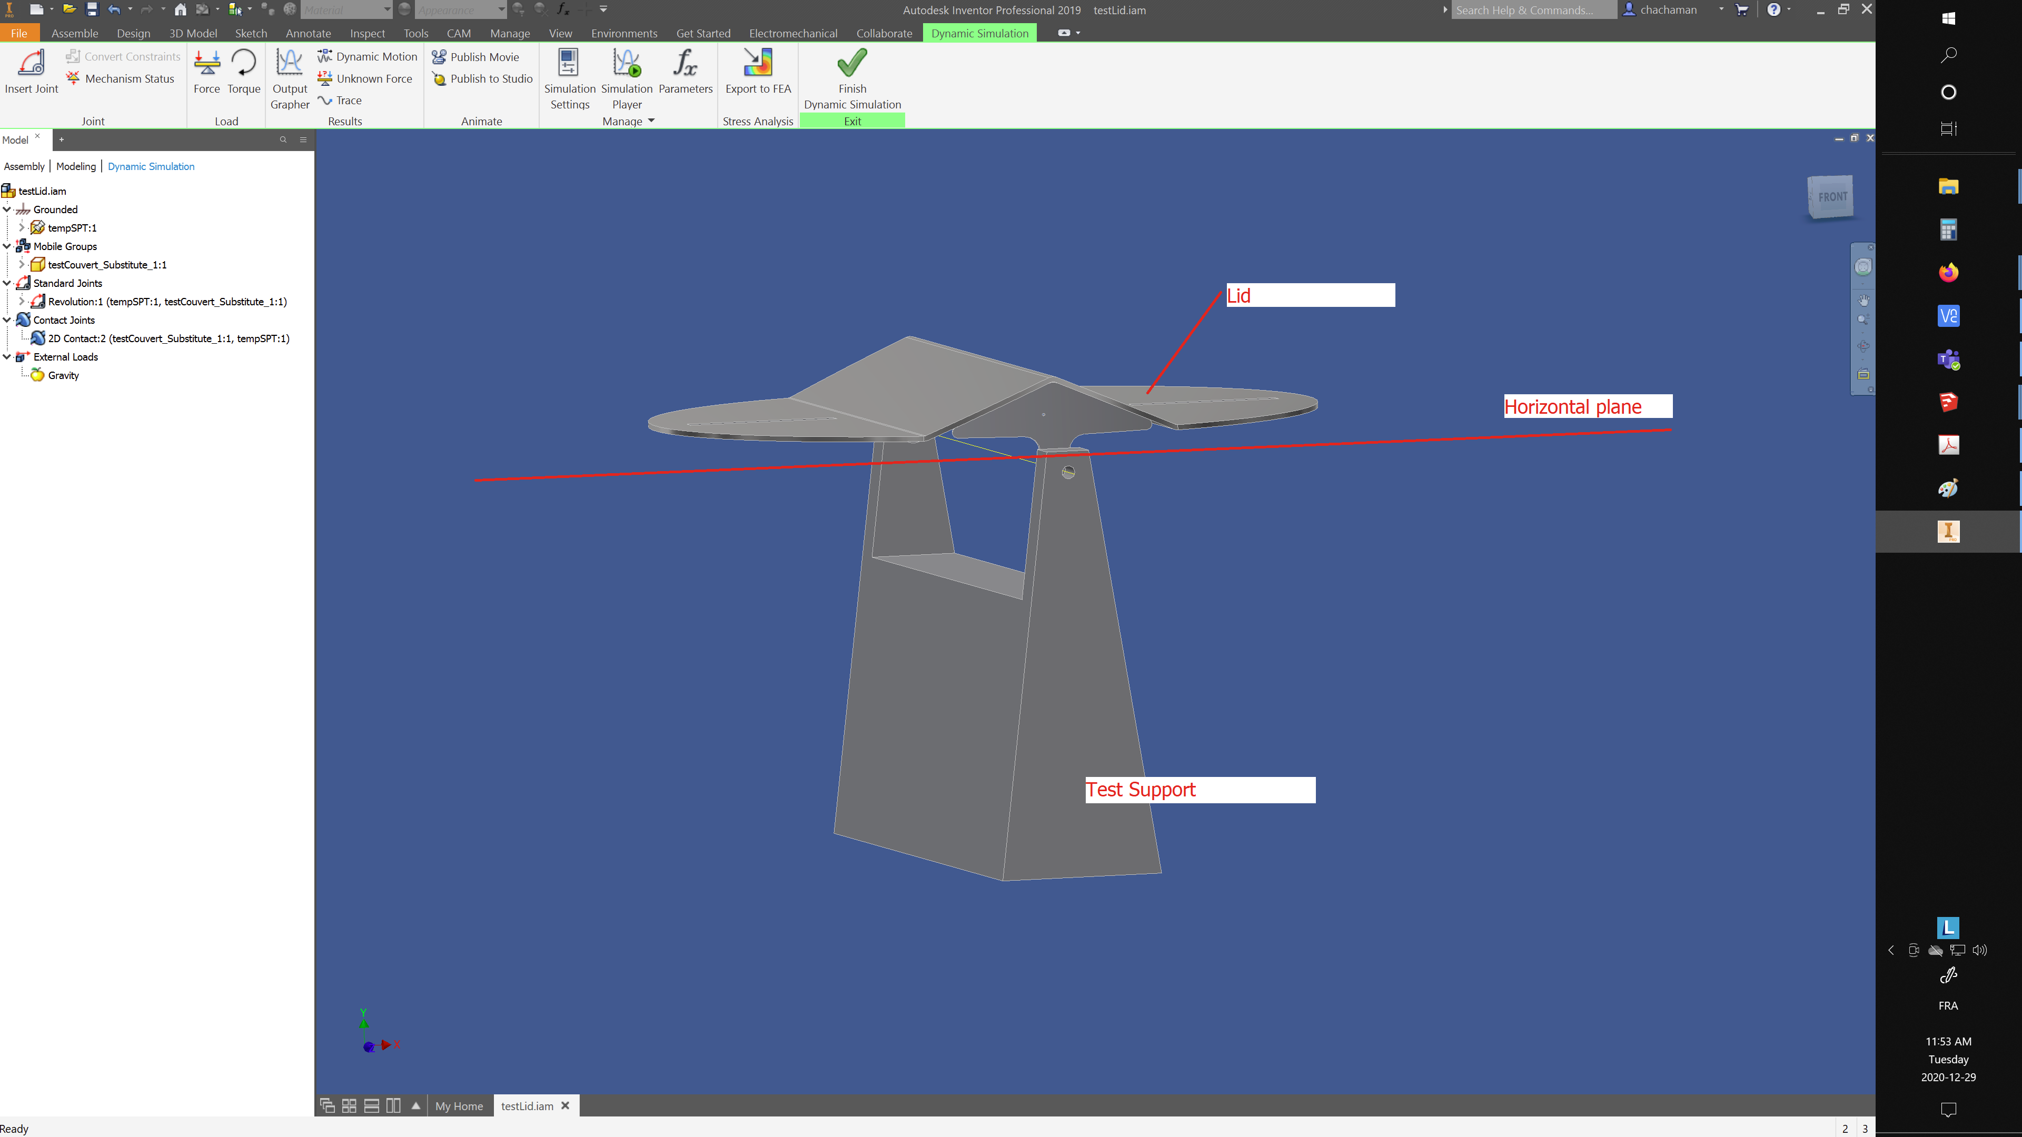Click the Save icon in quick access toolbar
The image size is (2022, 1137).
point(92,9)
